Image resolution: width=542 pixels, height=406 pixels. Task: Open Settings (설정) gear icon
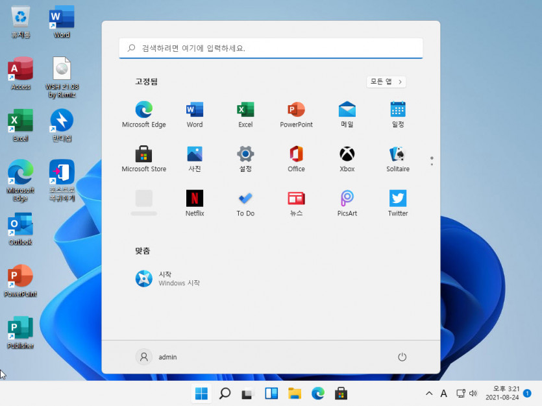[245, 159]
